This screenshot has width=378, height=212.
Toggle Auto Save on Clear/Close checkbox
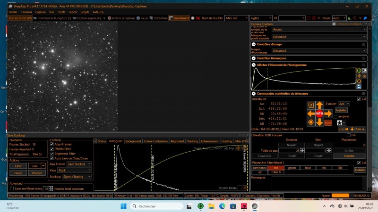pos(52,158)
